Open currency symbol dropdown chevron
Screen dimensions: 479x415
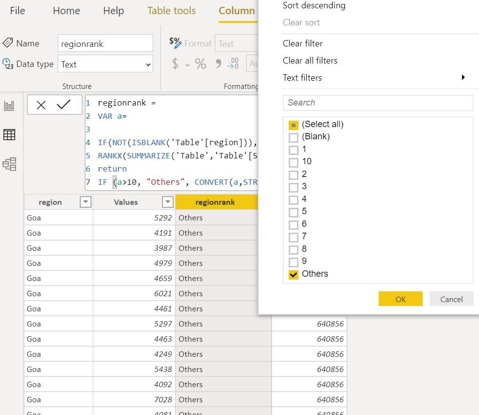[187, 65]
